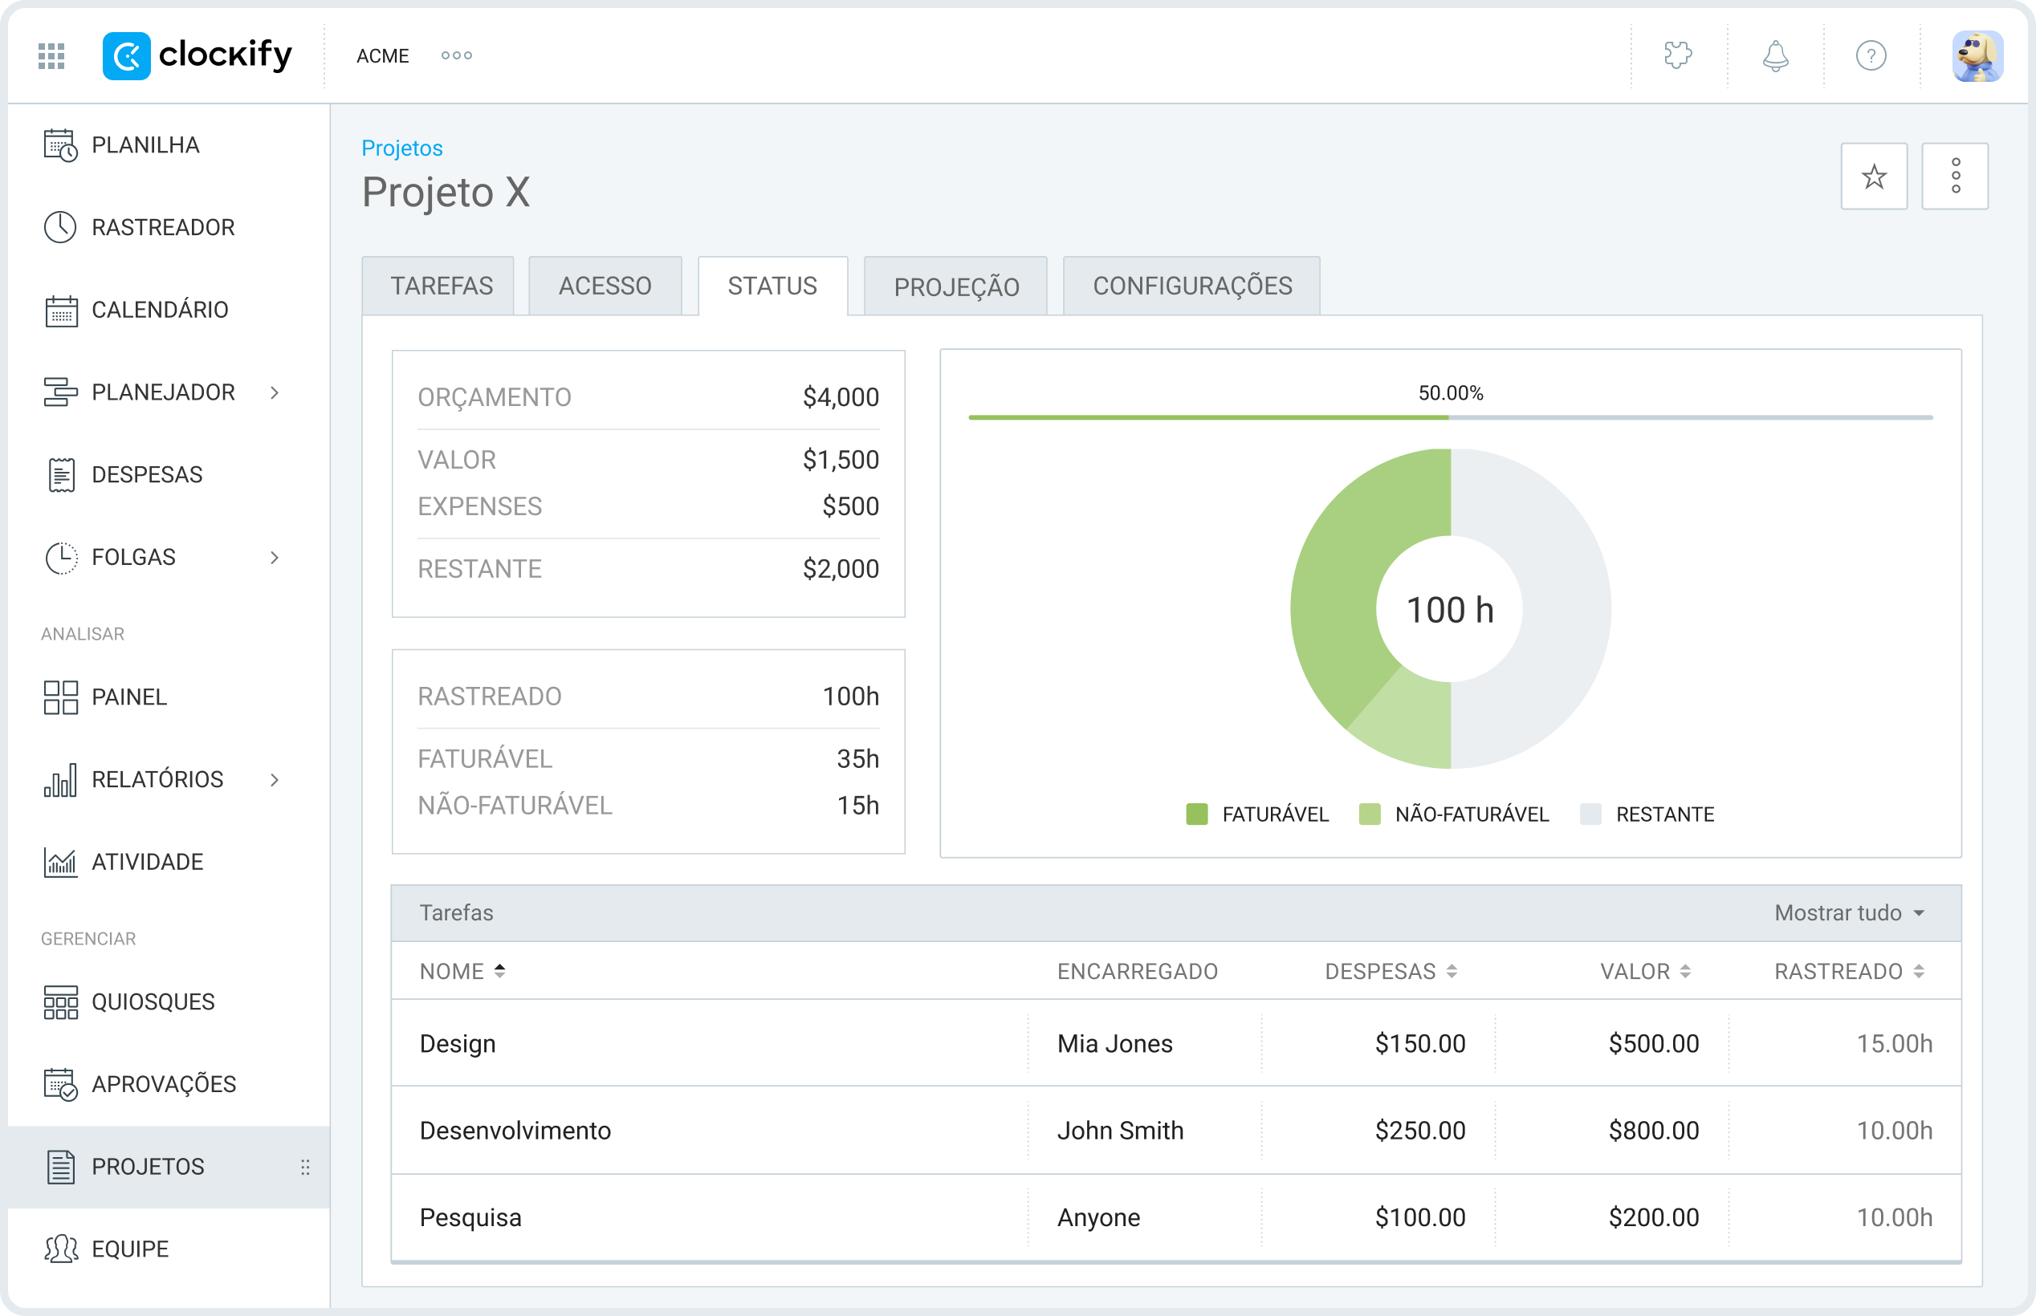
Task: Switch to the PROJEÇÃO tab
Action: coord(955,286)
